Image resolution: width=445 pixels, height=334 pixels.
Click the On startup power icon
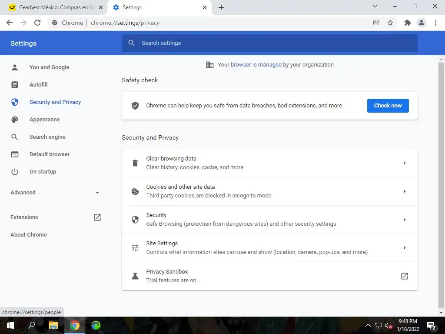click(15, 171)
